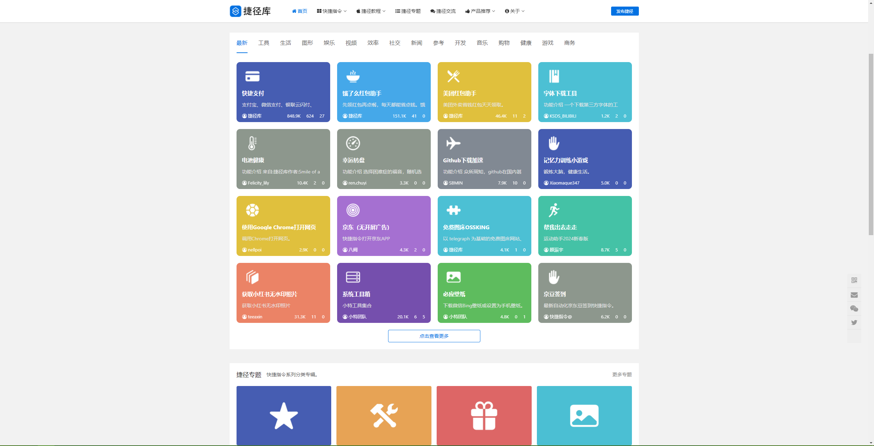Open the 系统工具箱 card title
Screen dimensions: 874x446
[x=356, y=294]
